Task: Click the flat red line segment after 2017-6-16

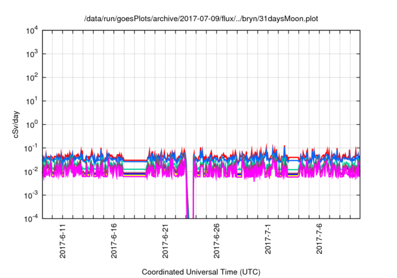Action: click(x=135, y=160)
